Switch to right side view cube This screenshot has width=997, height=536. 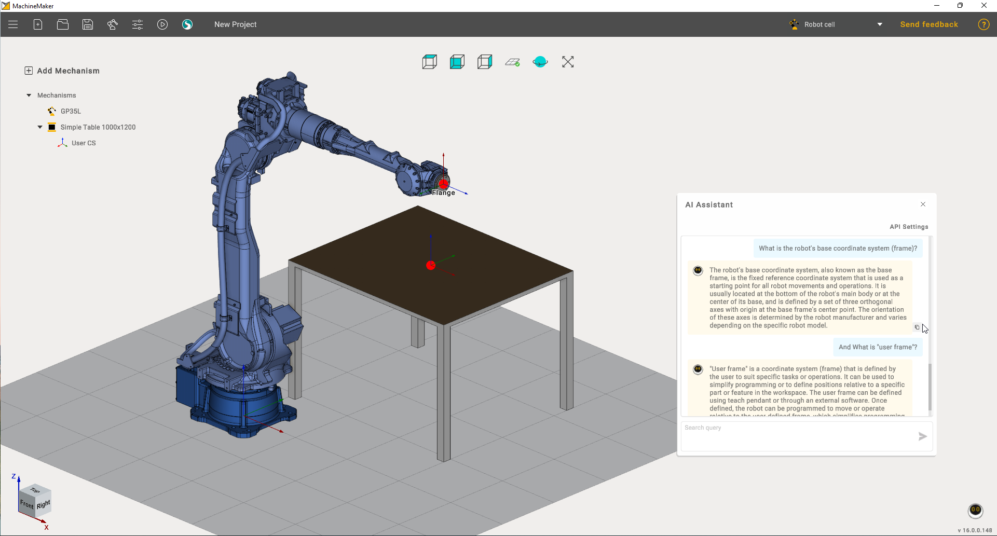[x=484, y=62]
